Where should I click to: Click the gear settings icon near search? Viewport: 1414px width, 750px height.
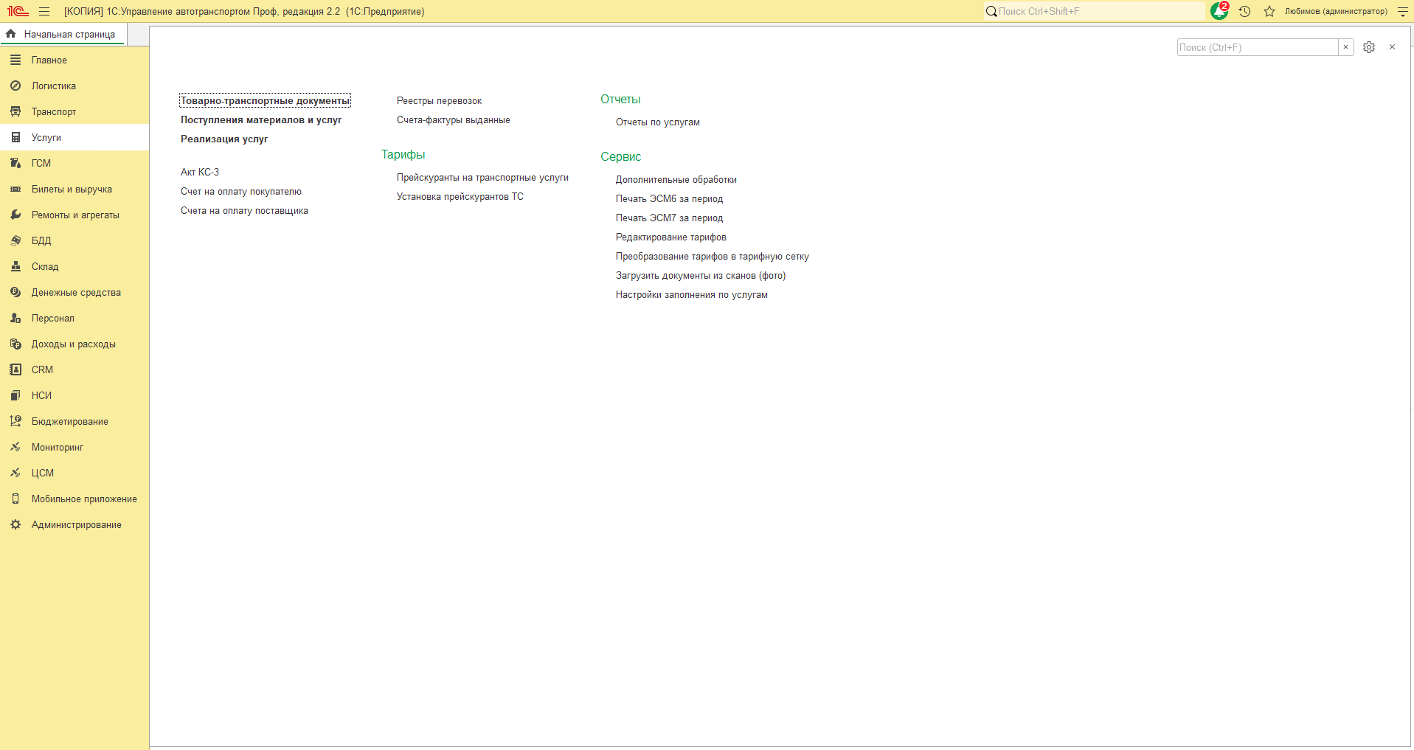pyautogui.click(x=1369, y=47)
